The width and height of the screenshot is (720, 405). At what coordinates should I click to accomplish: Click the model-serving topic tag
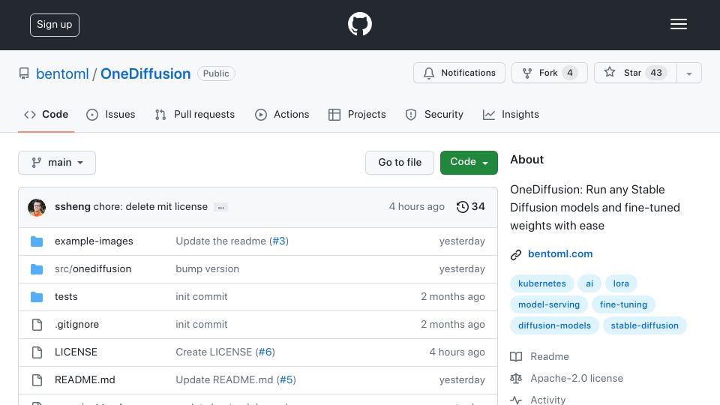(x=549, y=304)
